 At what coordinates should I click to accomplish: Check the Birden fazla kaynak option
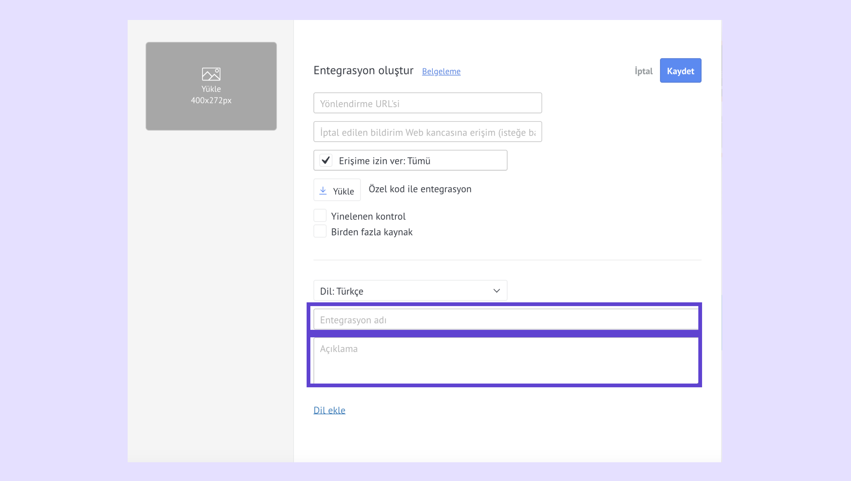[320, 231]
